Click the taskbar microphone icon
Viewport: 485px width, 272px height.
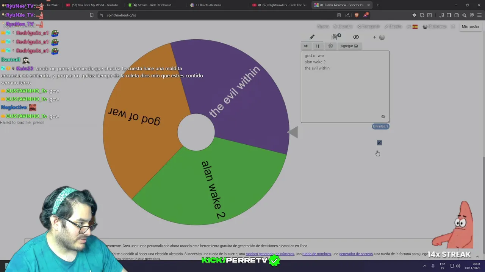[x=433, y=266]
